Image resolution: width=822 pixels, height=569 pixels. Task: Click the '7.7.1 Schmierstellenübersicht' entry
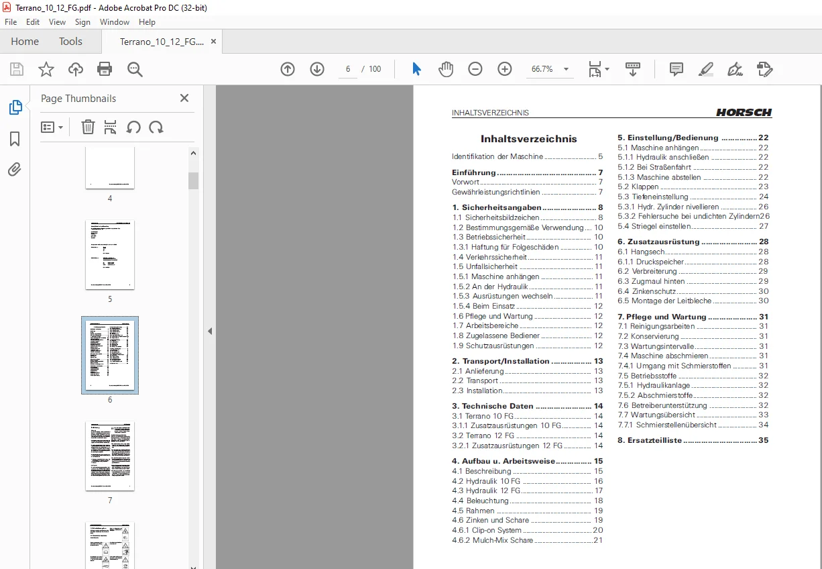tap(693, 425)
